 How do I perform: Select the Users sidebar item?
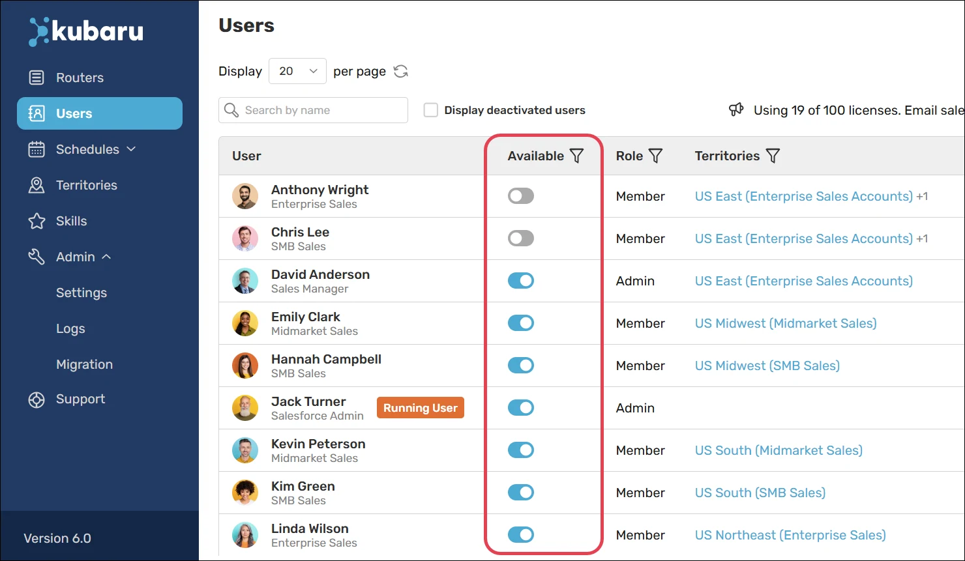tap(100, 113)
